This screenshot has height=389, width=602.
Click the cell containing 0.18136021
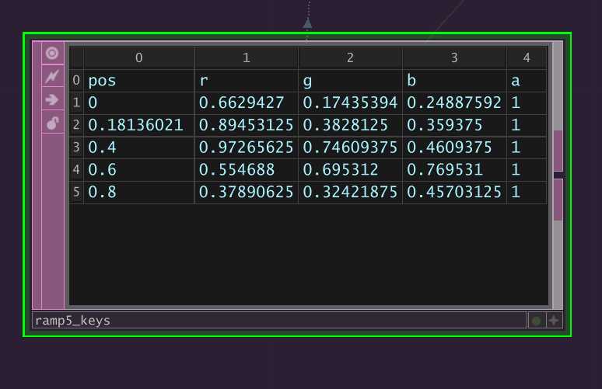click(138, 125)
